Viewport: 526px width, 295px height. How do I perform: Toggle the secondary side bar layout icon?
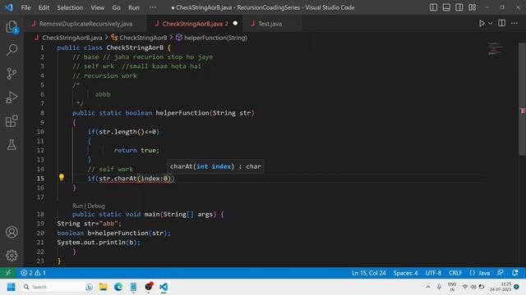click(459, 7)
